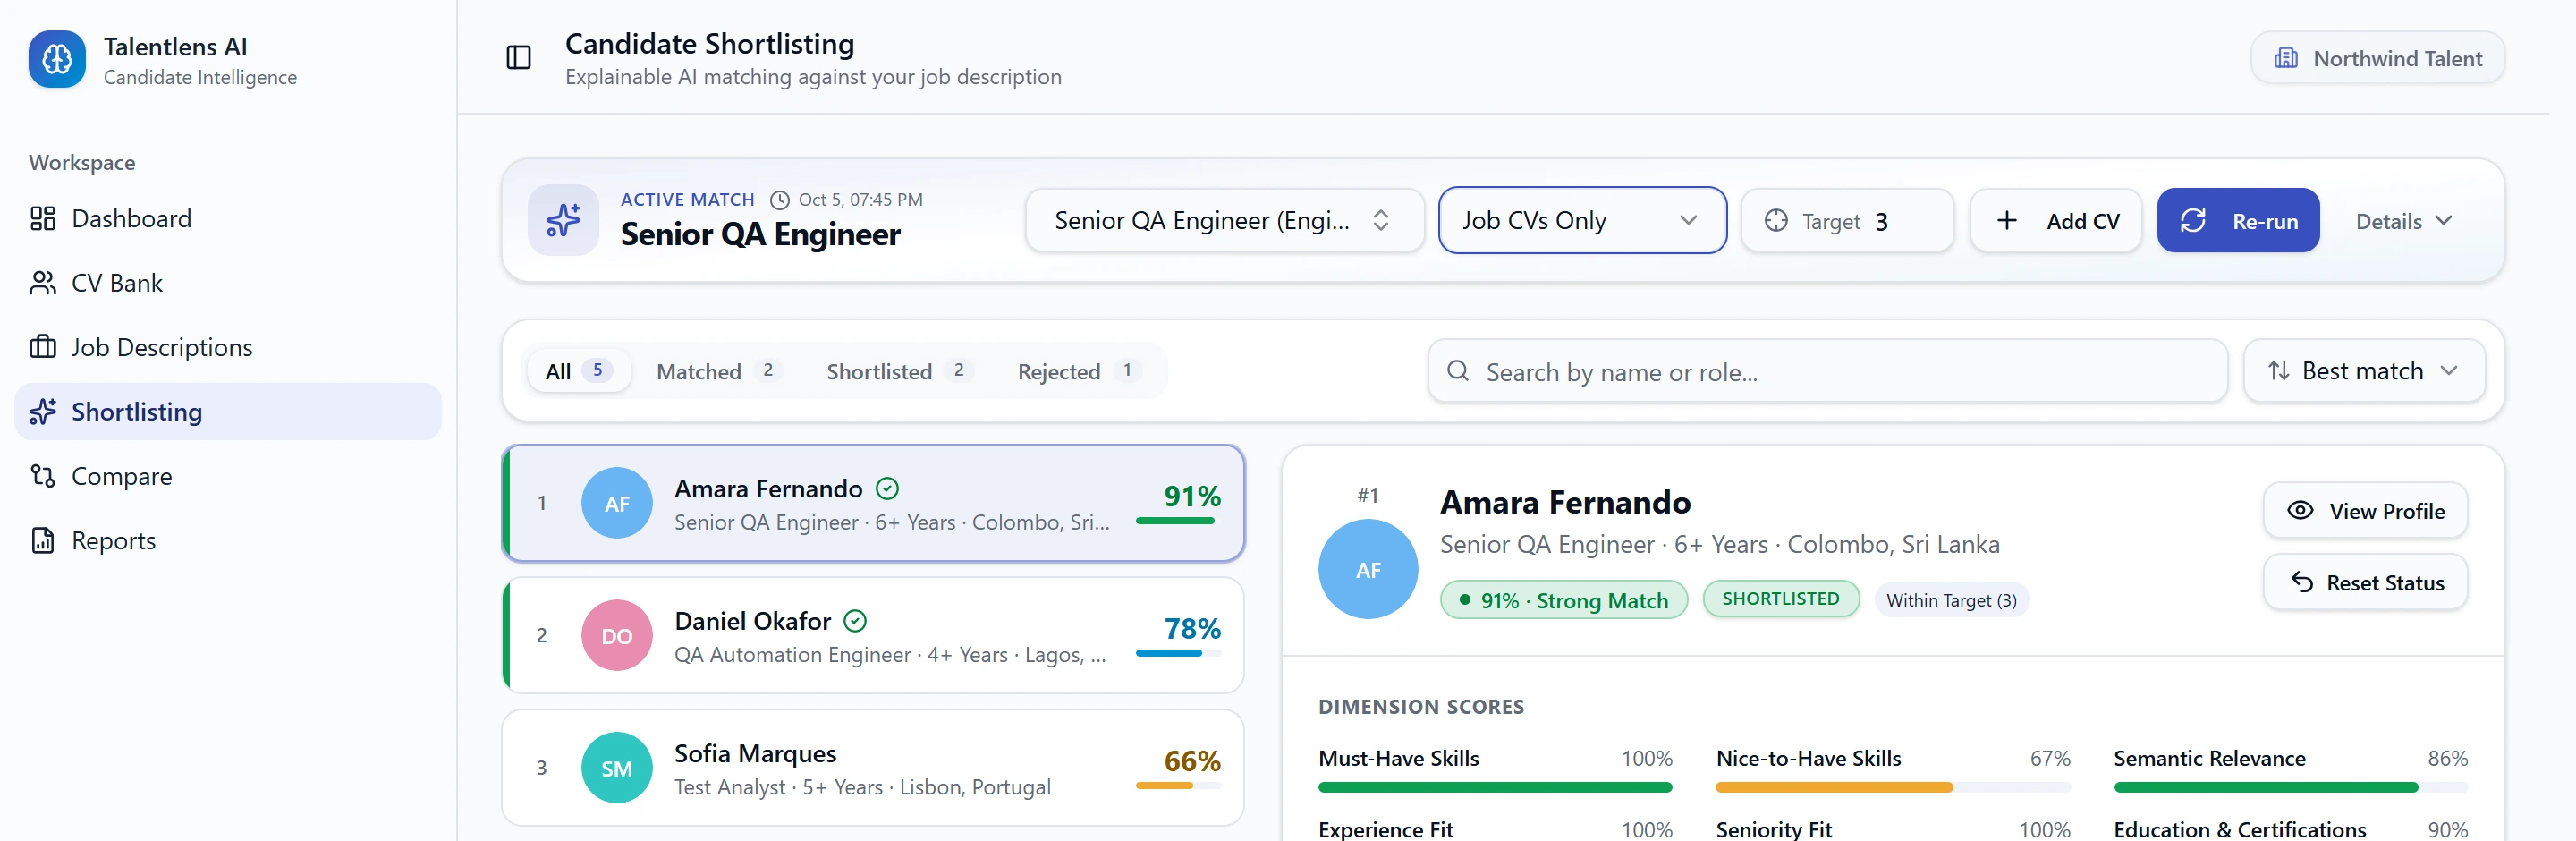
Task: Open CV Bank in the sidebar
Action: (228, 283)
